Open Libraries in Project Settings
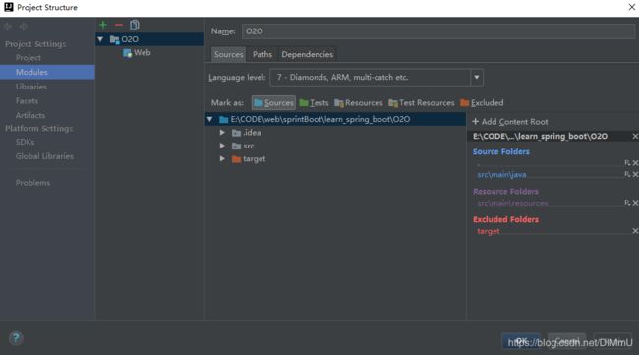 pyautogui.click(x=31, y=87)
